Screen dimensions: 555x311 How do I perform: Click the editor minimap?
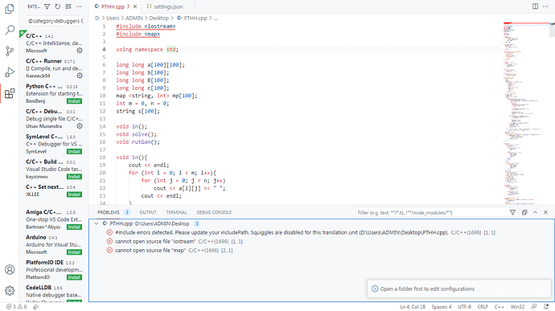pos(525,113)
